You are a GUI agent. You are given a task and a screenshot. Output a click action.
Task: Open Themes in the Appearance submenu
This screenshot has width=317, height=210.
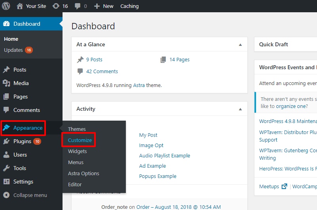[77, 129]
